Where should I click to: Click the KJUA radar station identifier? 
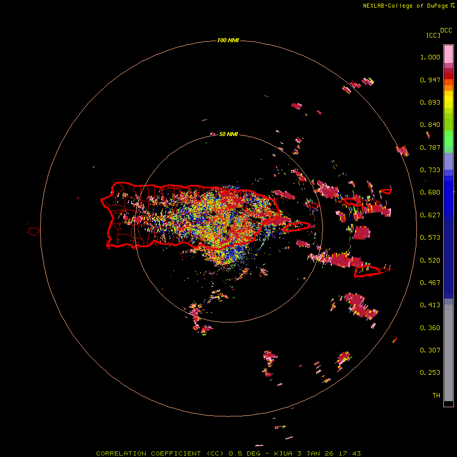coord(283,453)
